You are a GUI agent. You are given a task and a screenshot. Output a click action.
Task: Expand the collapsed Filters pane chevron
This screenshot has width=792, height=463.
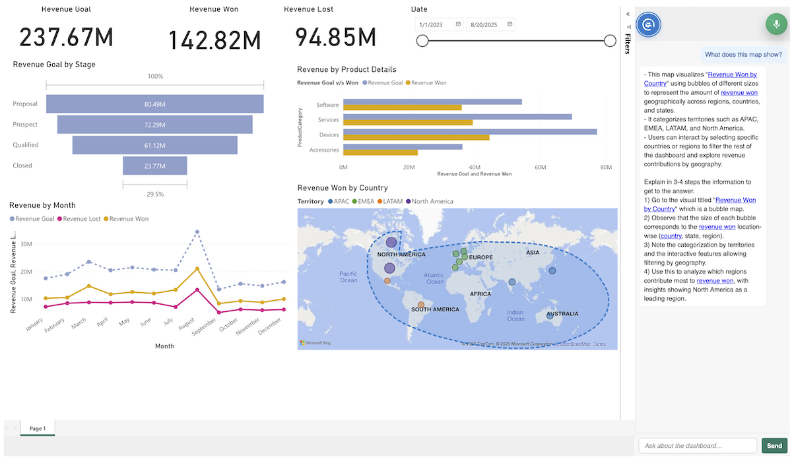tap(628, 14)
